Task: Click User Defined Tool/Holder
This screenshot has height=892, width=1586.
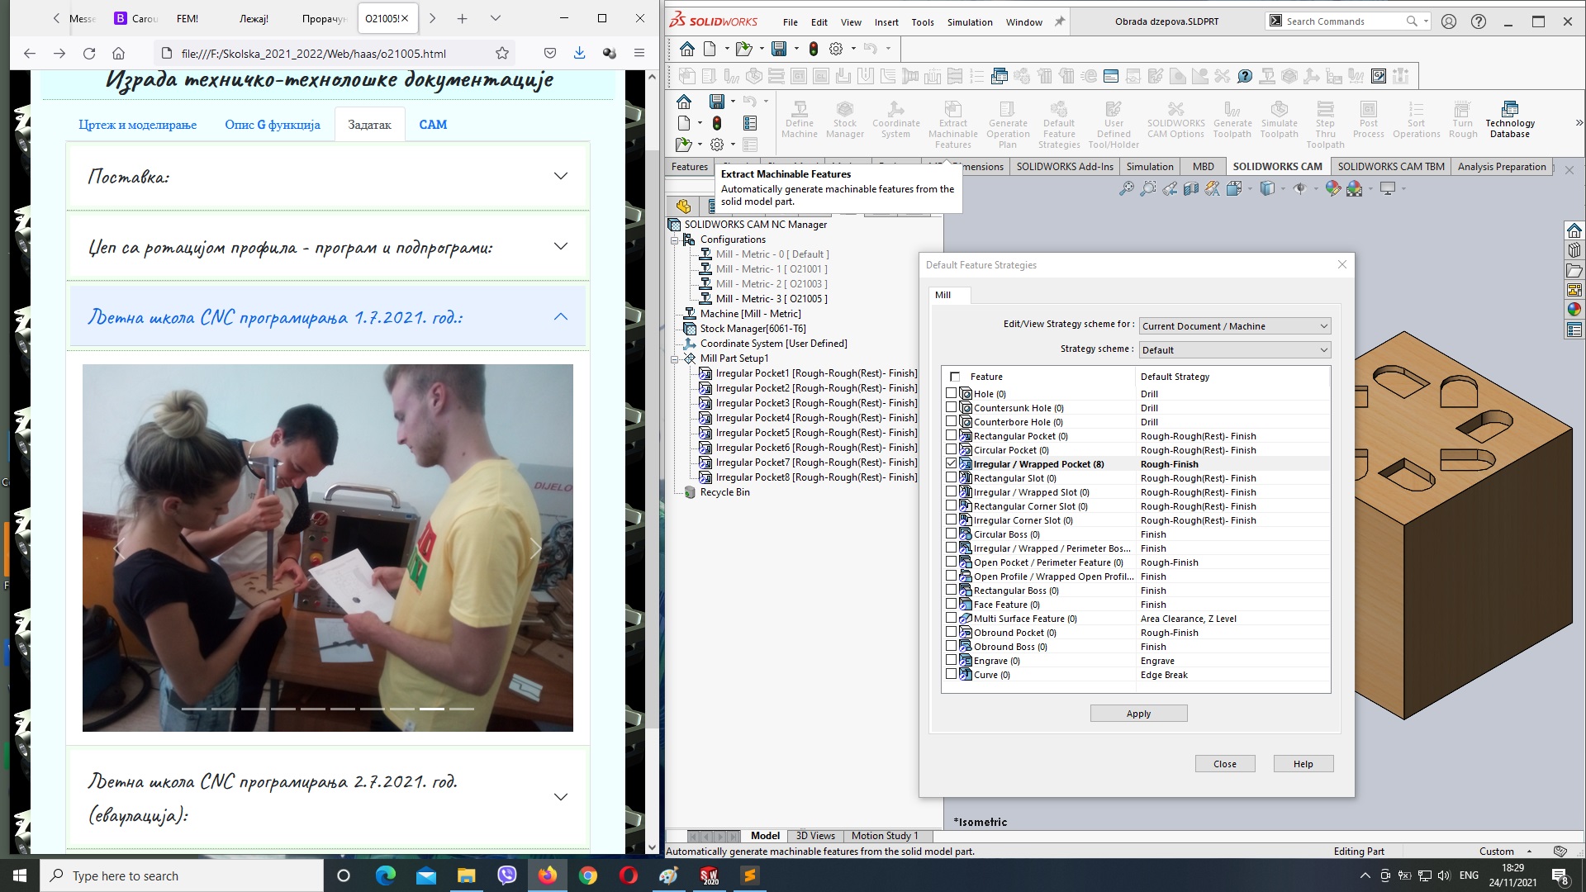Action: (x=1114, y=126)
